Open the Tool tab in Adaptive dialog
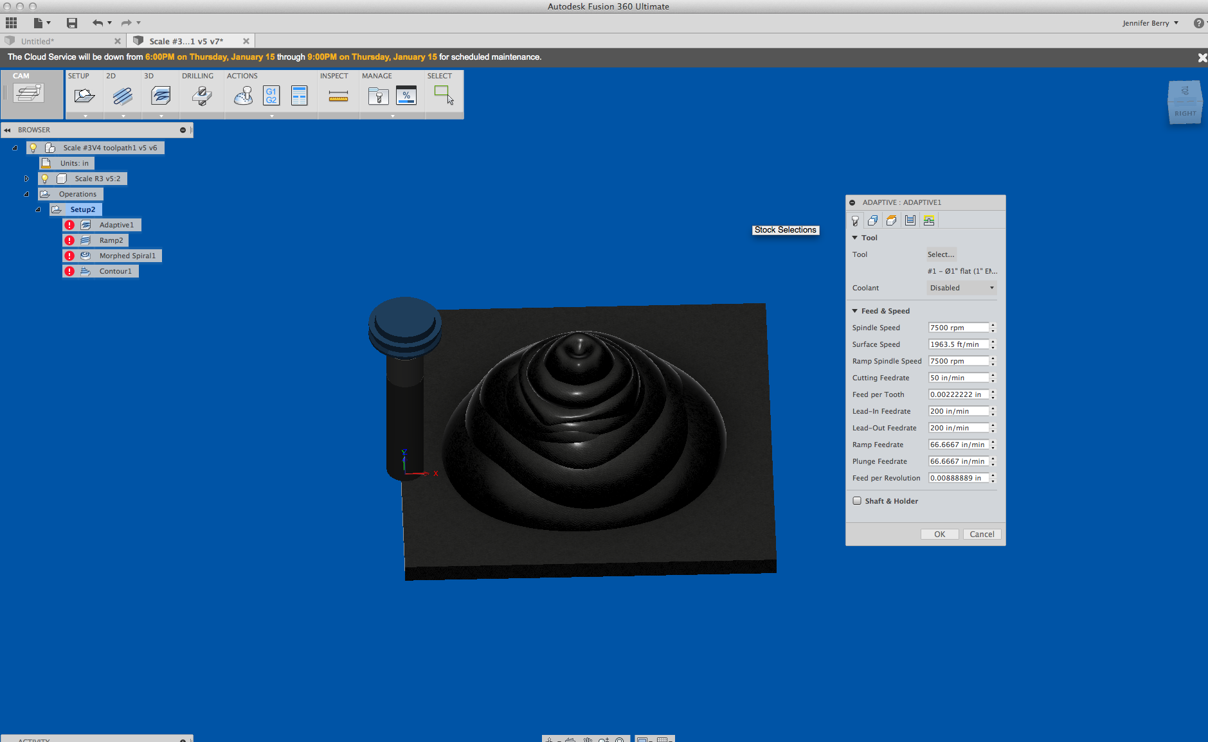This screenshot has height=742, width=1208. (x=855, y=221)
